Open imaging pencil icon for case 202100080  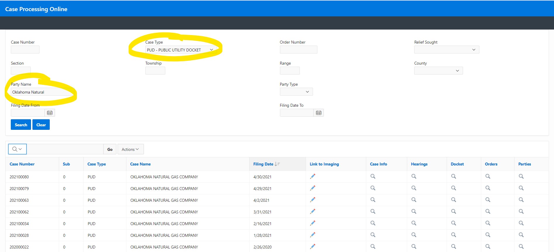pyautogui.click(x=313, y=176)
